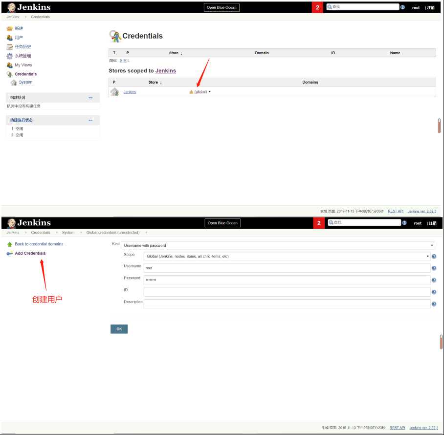Sort by Store column in the Stores scoped table
The image size is (444, 435).
(x=155, y=83)
